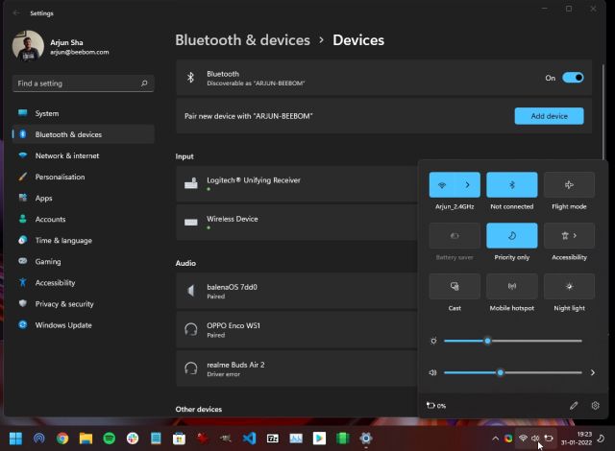The image size is (615, 451).
Task: Click the Cast quick tile
Action: 455,287
